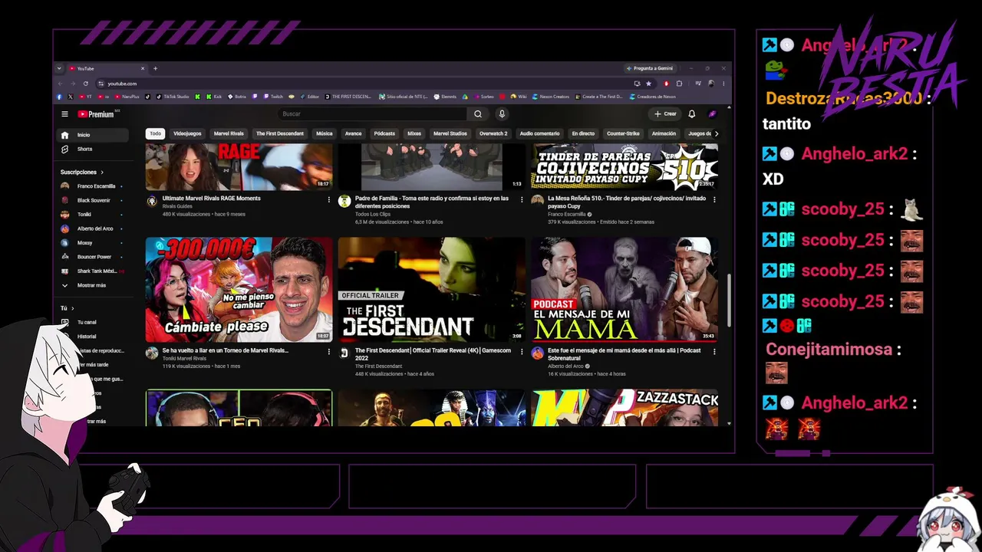Click the page's vertical scrollbar thumb
Screen dimensions: 982x552
click(729, 300)
